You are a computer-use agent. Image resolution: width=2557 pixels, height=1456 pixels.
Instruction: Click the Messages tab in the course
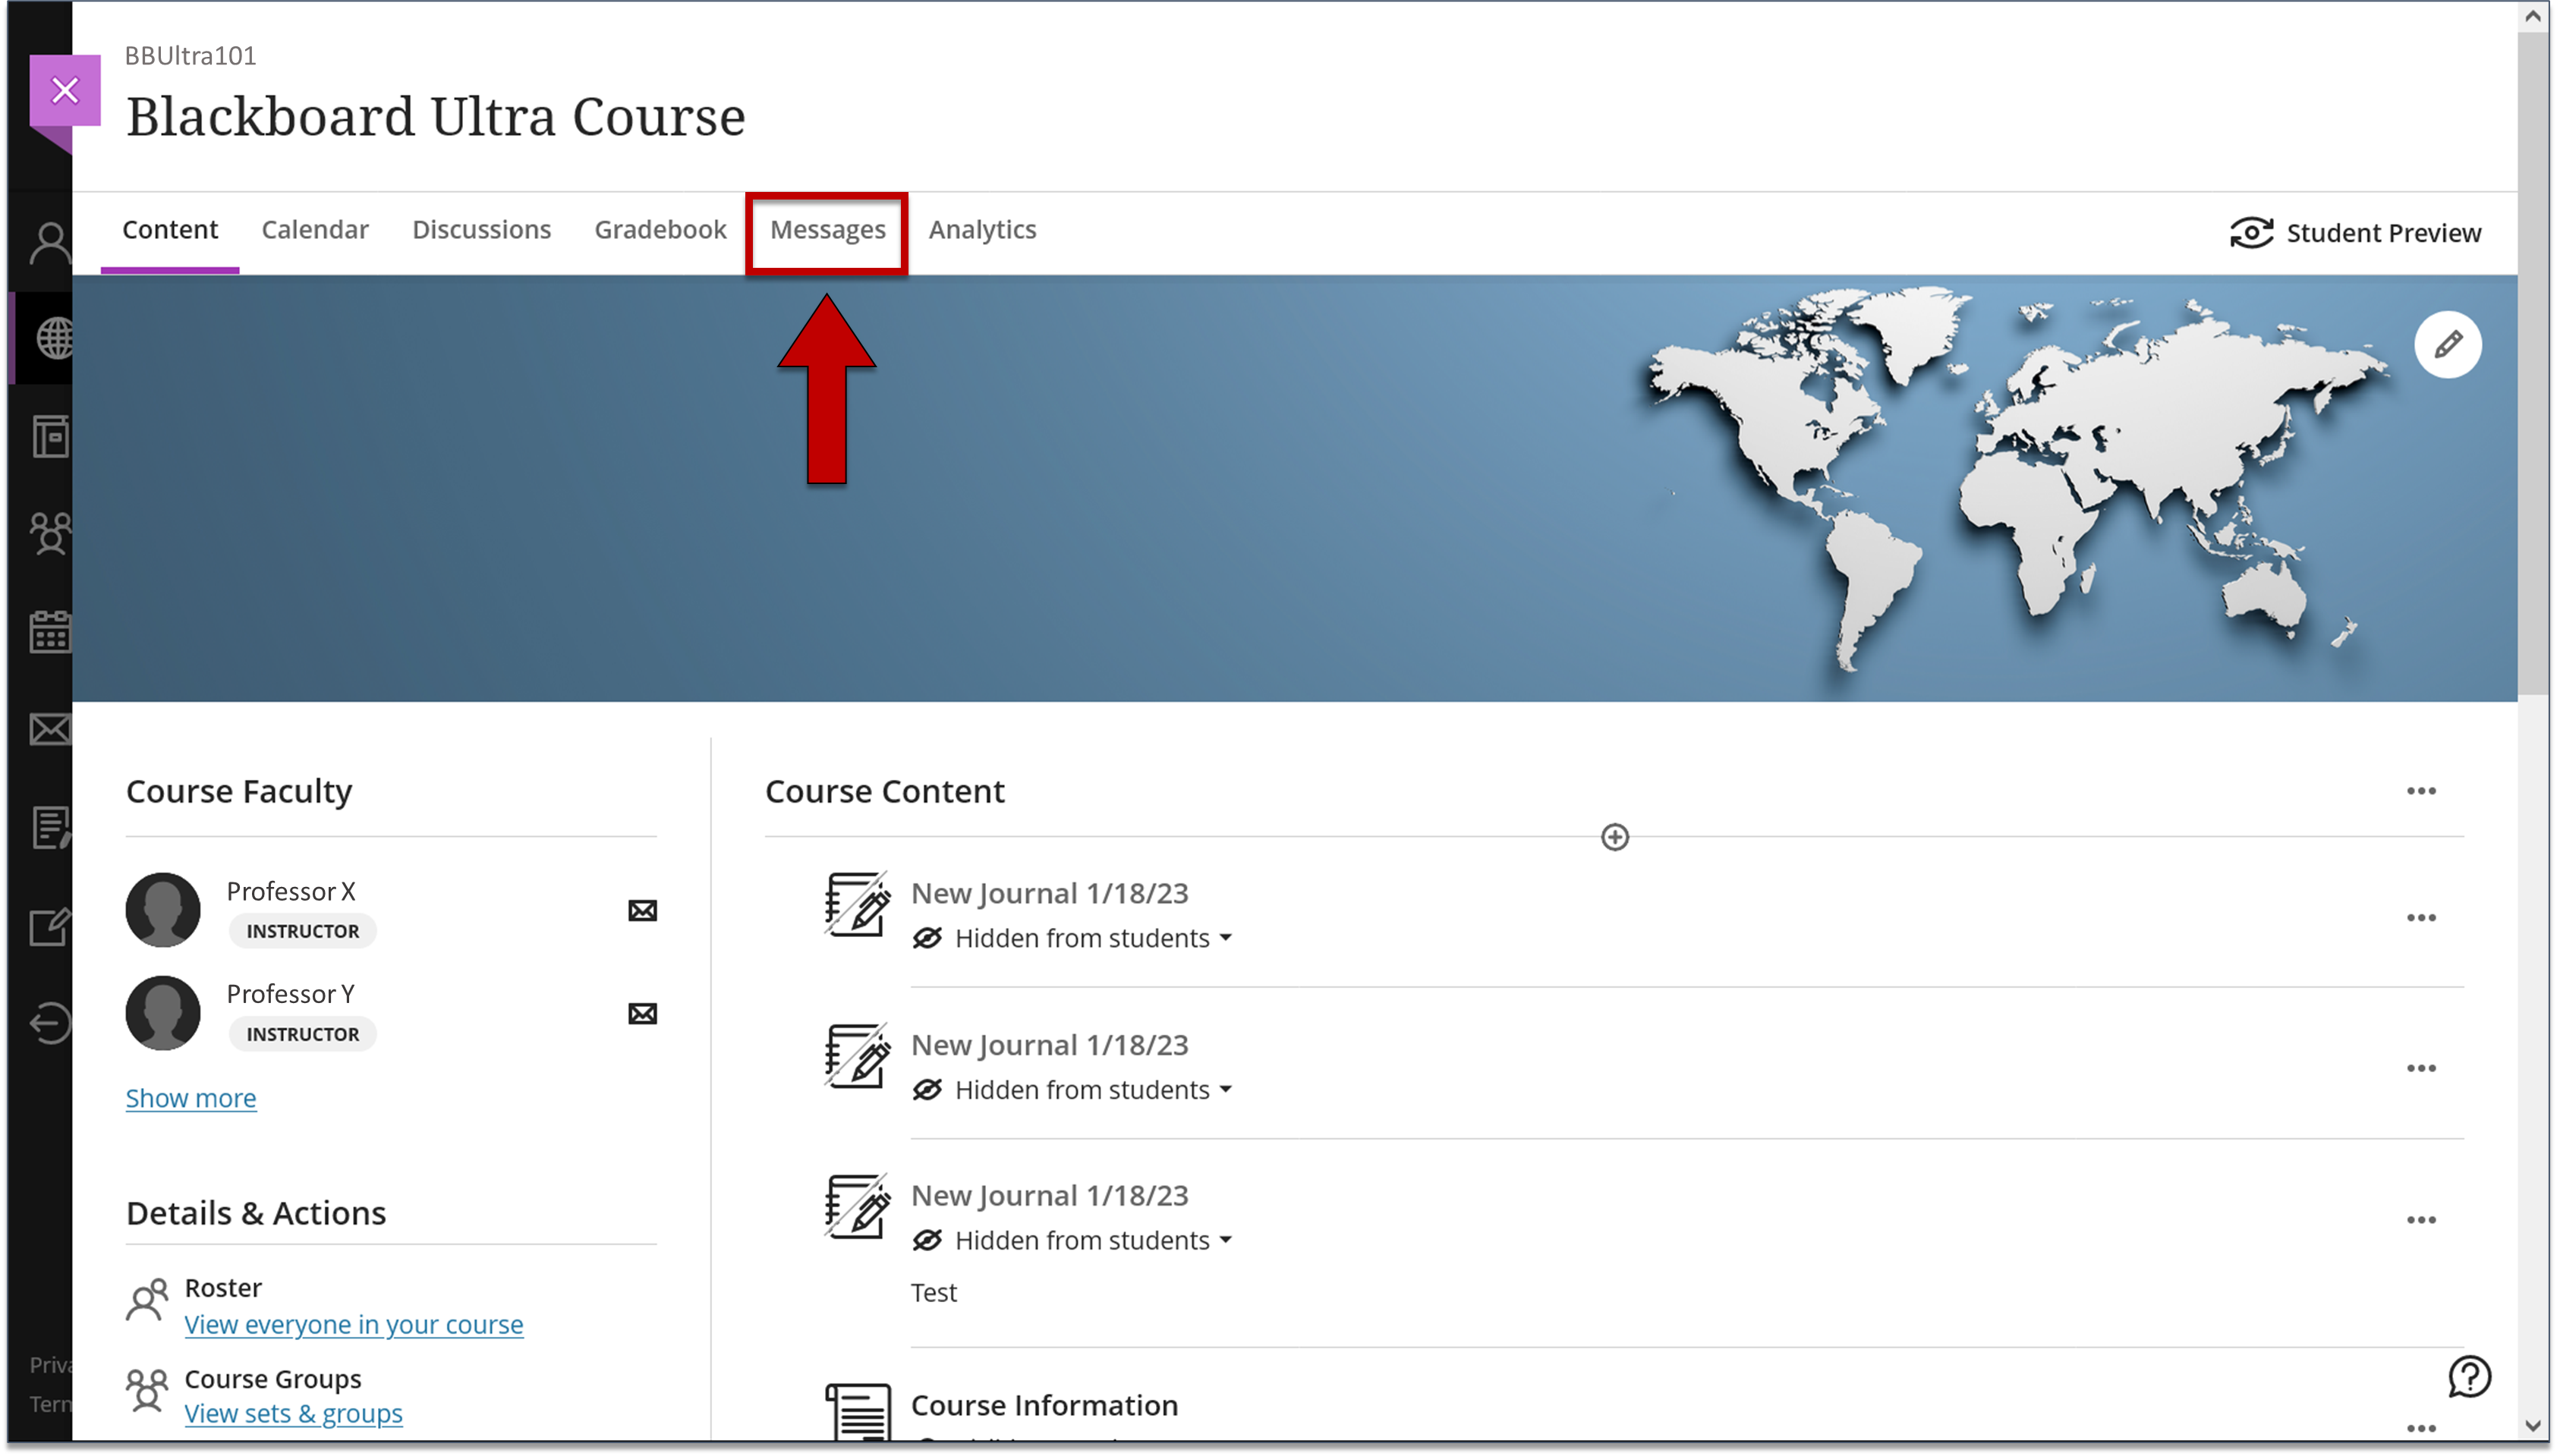point(827,228)
